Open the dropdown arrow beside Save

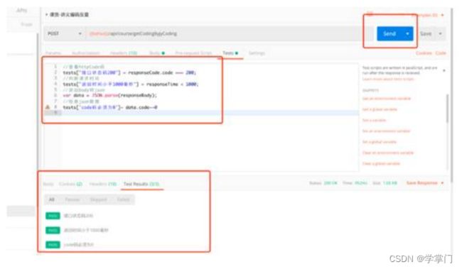point(440,34)
